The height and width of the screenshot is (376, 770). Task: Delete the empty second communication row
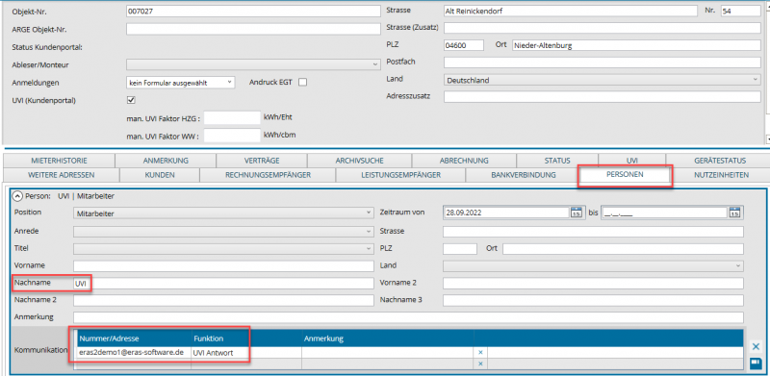click(480, 363)
